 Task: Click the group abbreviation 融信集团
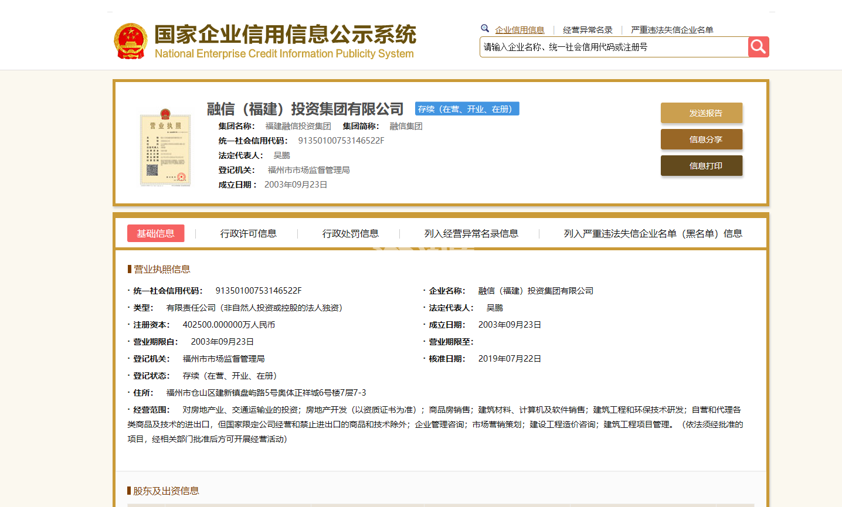coord(406,126)
